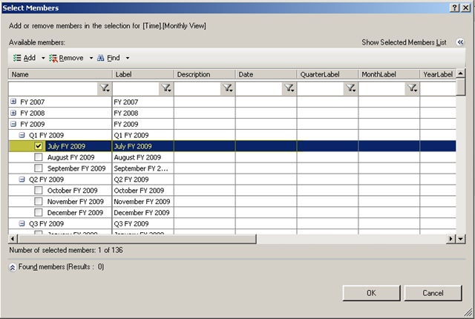Open the Find dropdown arrow
The image size is (475, 319).
[128, 58]
